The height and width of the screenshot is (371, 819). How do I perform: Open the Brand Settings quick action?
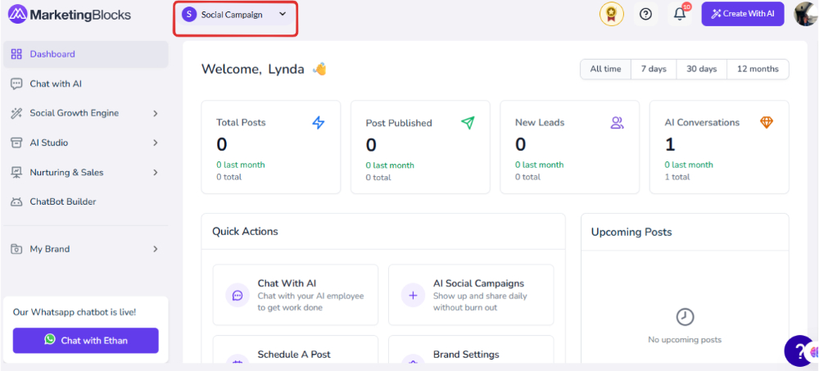point(471,349)
